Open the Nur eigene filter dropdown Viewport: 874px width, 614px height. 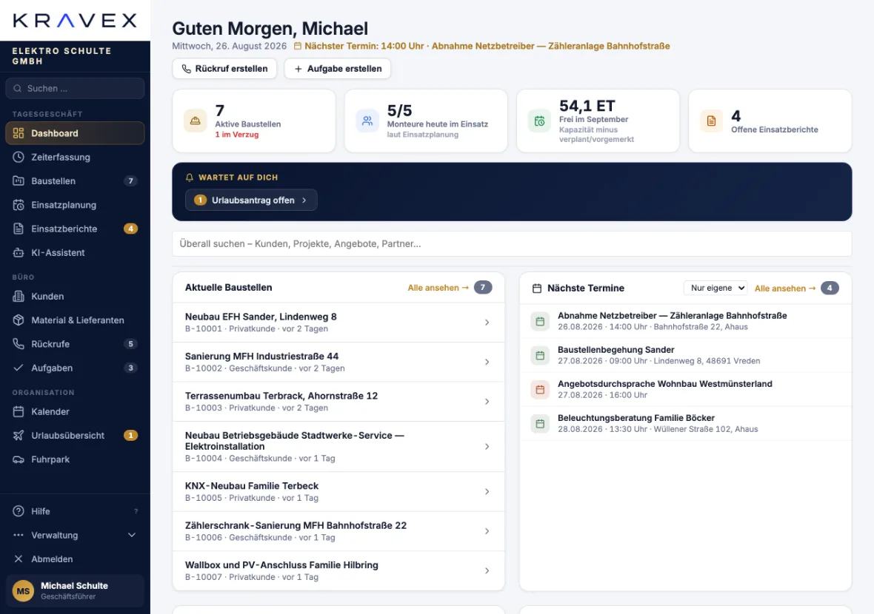715,288
